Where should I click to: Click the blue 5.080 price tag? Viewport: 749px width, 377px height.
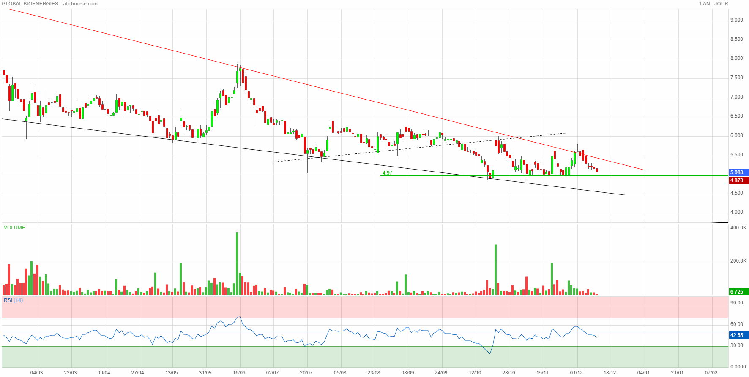pyautogui.click(x=739, y=172)
